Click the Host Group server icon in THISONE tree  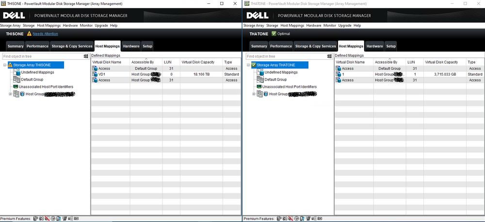click(16, 94)
